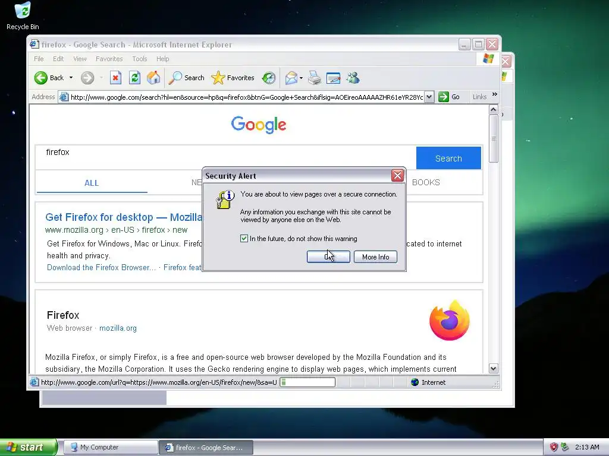Click the mozilla.org link under Firefox
This screenshot has width=609, height=456.
coord(118,328)
